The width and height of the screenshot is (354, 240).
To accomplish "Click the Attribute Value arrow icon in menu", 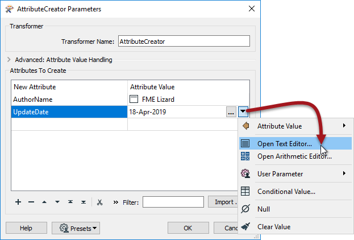I will click(245, 126).
